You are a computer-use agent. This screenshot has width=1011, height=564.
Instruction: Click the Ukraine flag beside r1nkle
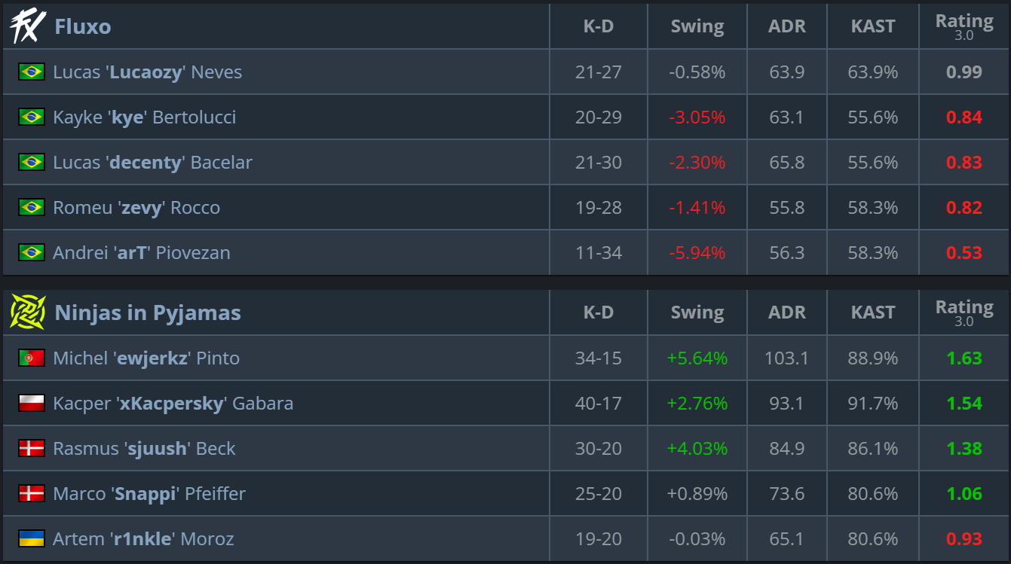click(32, 539)
